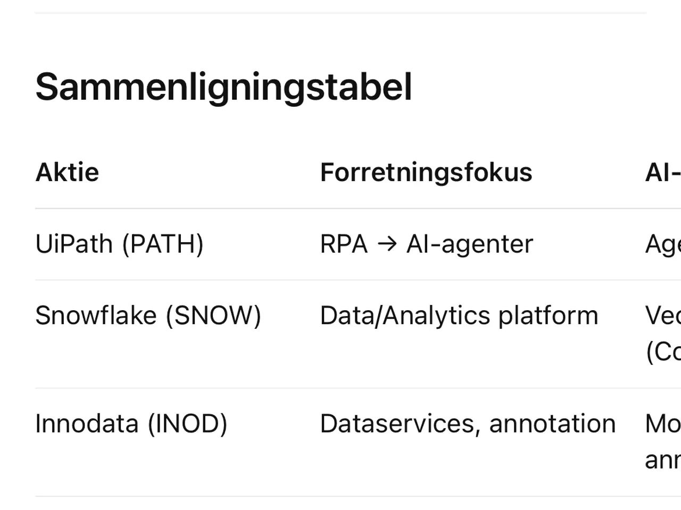
Task: Click the word Dataservices in Innodata row
Action: pyautogui.click(x=397, y=424)
